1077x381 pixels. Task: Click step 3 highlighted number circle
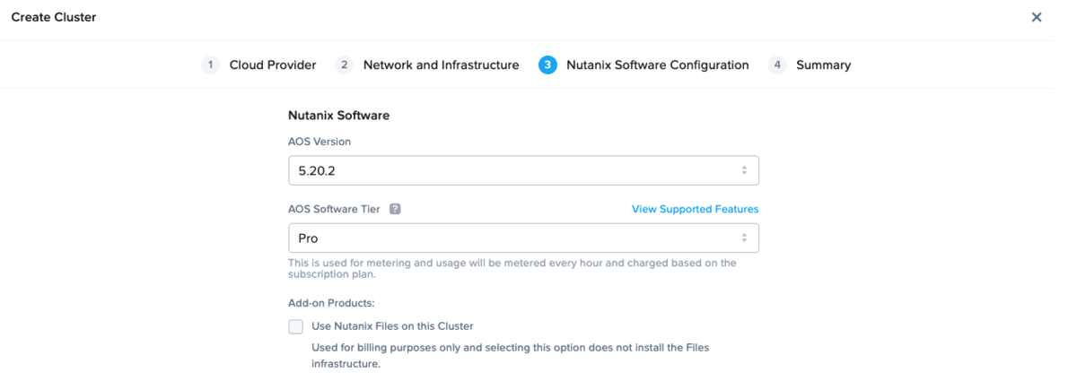pyautogui.click(x=547, y=65)
